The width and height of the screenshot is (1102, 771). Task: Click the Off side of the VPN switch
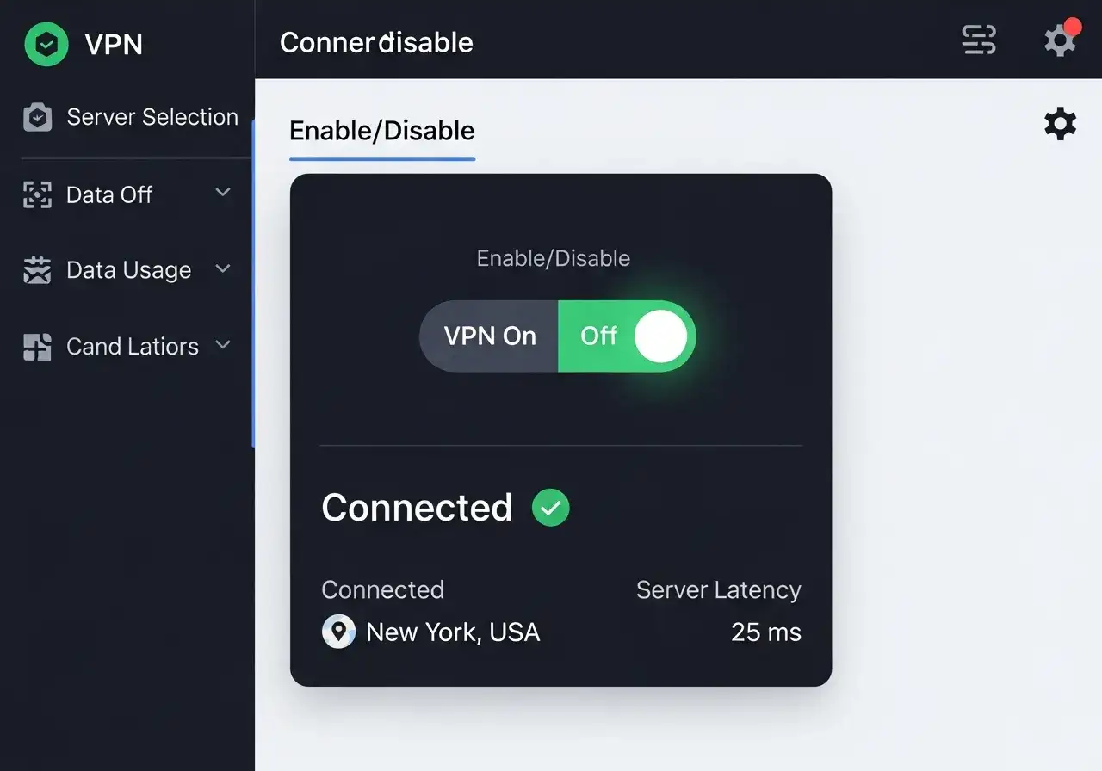599,336
